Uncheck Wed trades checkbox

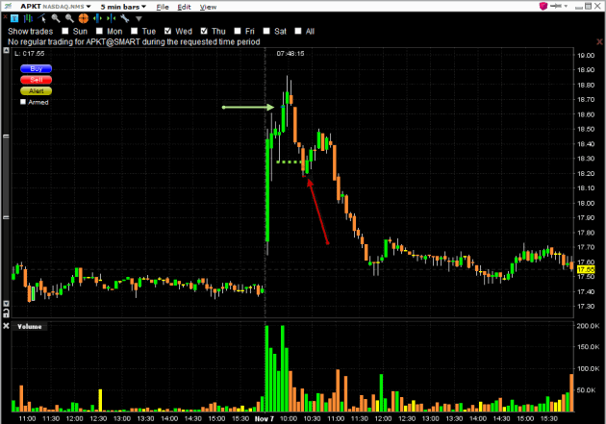(167, 31)
